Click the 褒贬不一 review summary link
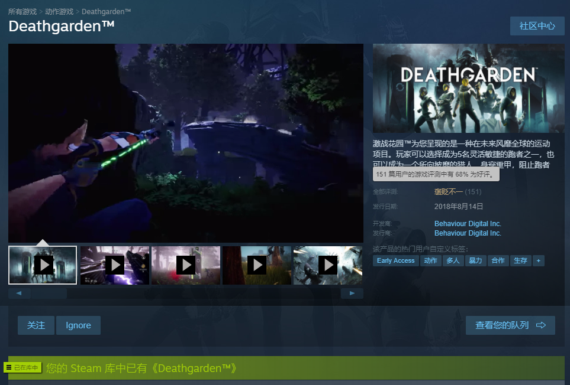This screenshot has width=570, height=385. [448, 192]
